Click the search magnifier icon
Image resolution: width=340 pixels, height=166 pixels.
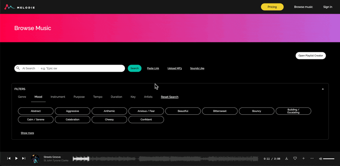(x=18, y=68)
